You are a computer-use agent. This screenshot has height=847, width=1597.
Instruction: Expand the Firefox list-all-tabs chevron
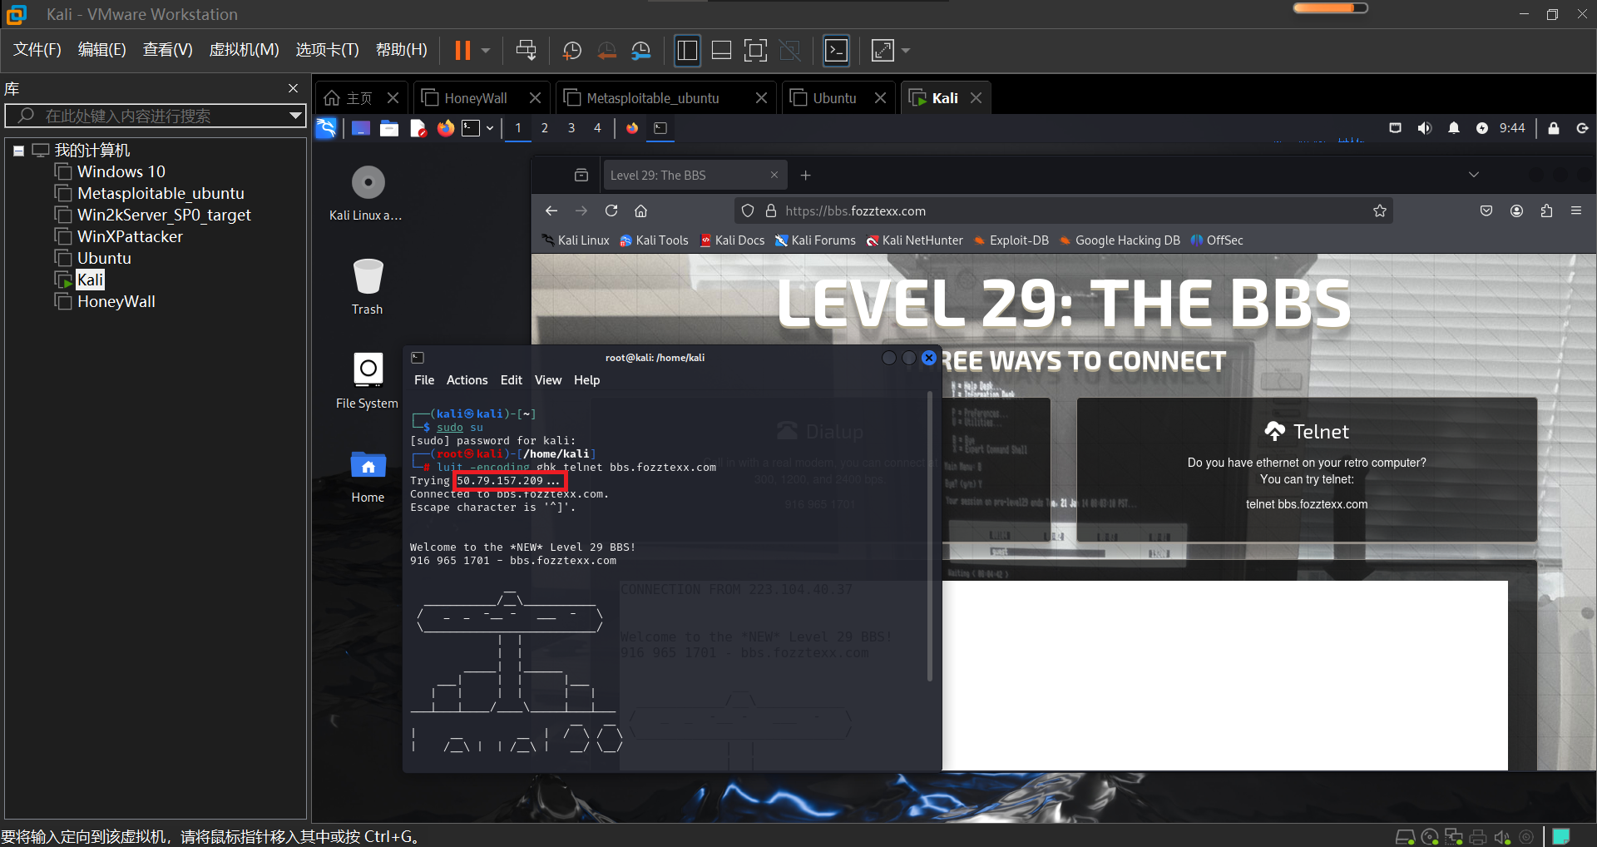[x=1474, y=175]
